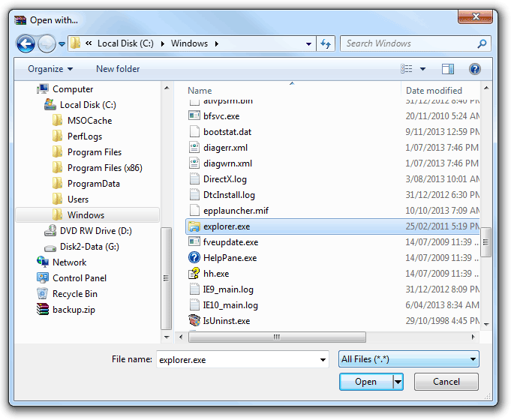Click the Open button

coord(365,382)
